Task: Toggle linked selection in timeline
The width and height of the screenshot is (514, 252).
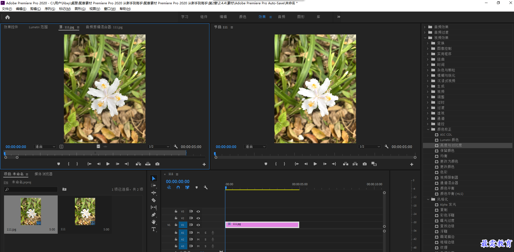Action: pos(187,187)
